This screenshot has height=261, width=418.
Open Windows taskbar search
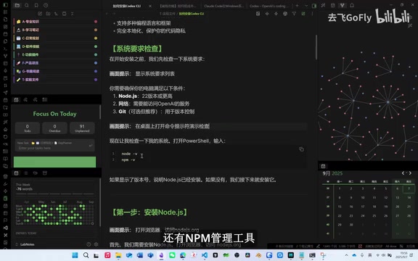pos(86,255)
